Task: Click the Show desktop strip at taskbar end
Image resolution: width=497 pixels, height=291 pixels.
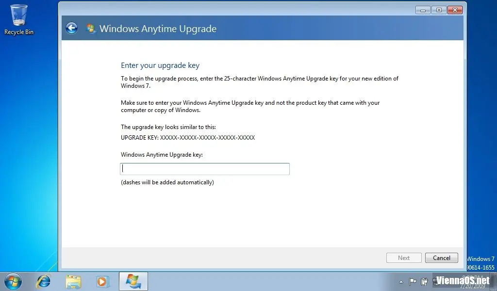Action: click(x=494, y=281)
